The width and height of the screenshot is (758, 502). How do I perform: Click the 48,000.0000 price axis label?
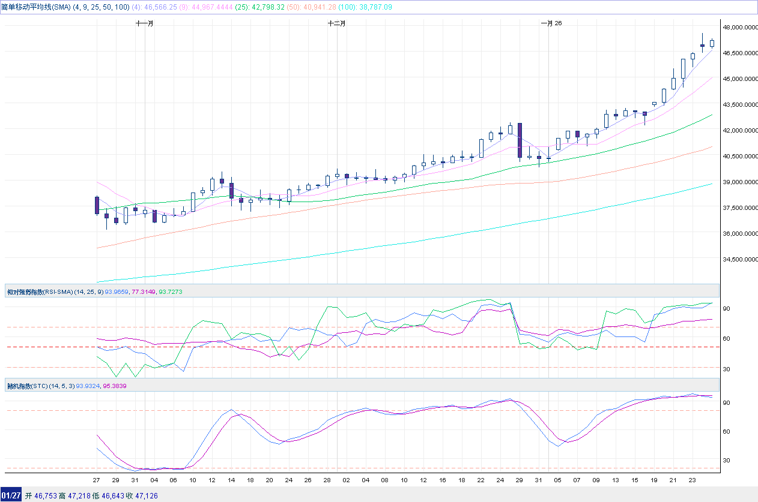click(738, 28)
